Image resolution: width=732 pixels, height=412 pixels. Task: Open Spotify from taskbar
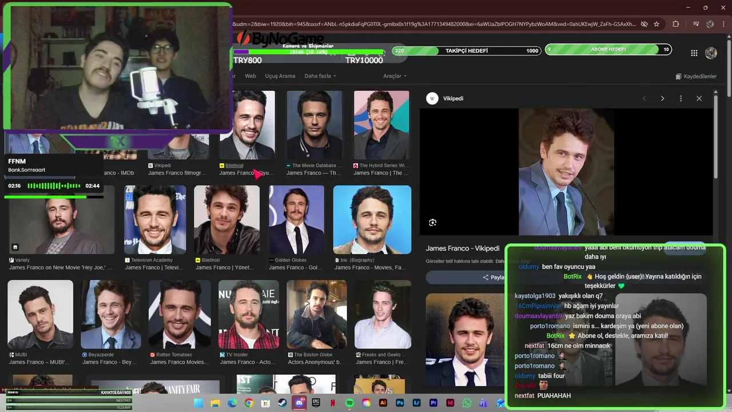coord(349,403)
